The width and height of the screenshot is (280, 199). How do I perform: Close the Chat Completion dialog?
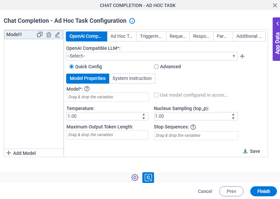point(275,5)
